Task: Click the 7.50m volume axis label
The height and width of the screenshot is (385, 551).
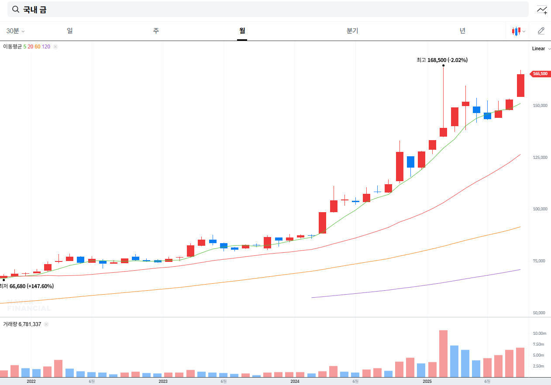Action: (x=538, y=344)
